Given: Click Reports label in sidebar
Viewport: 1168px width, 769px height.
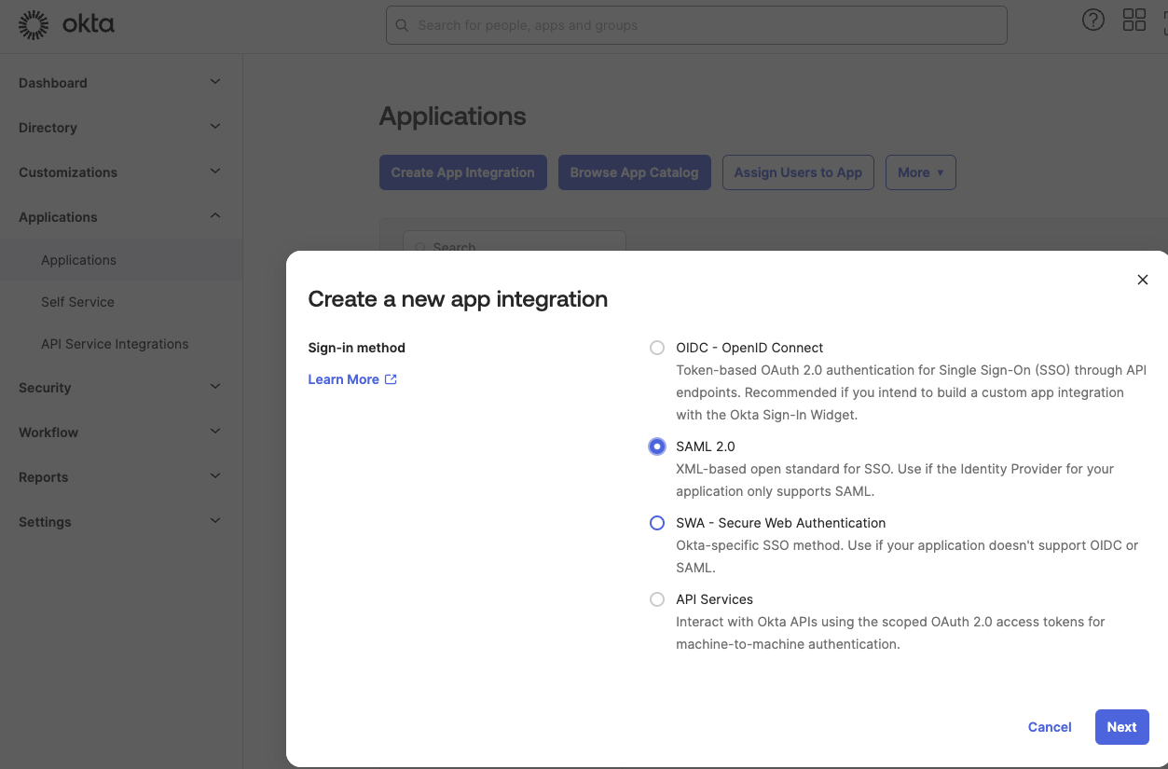Looking at the screenshot, I should click(x=43, y=477).
